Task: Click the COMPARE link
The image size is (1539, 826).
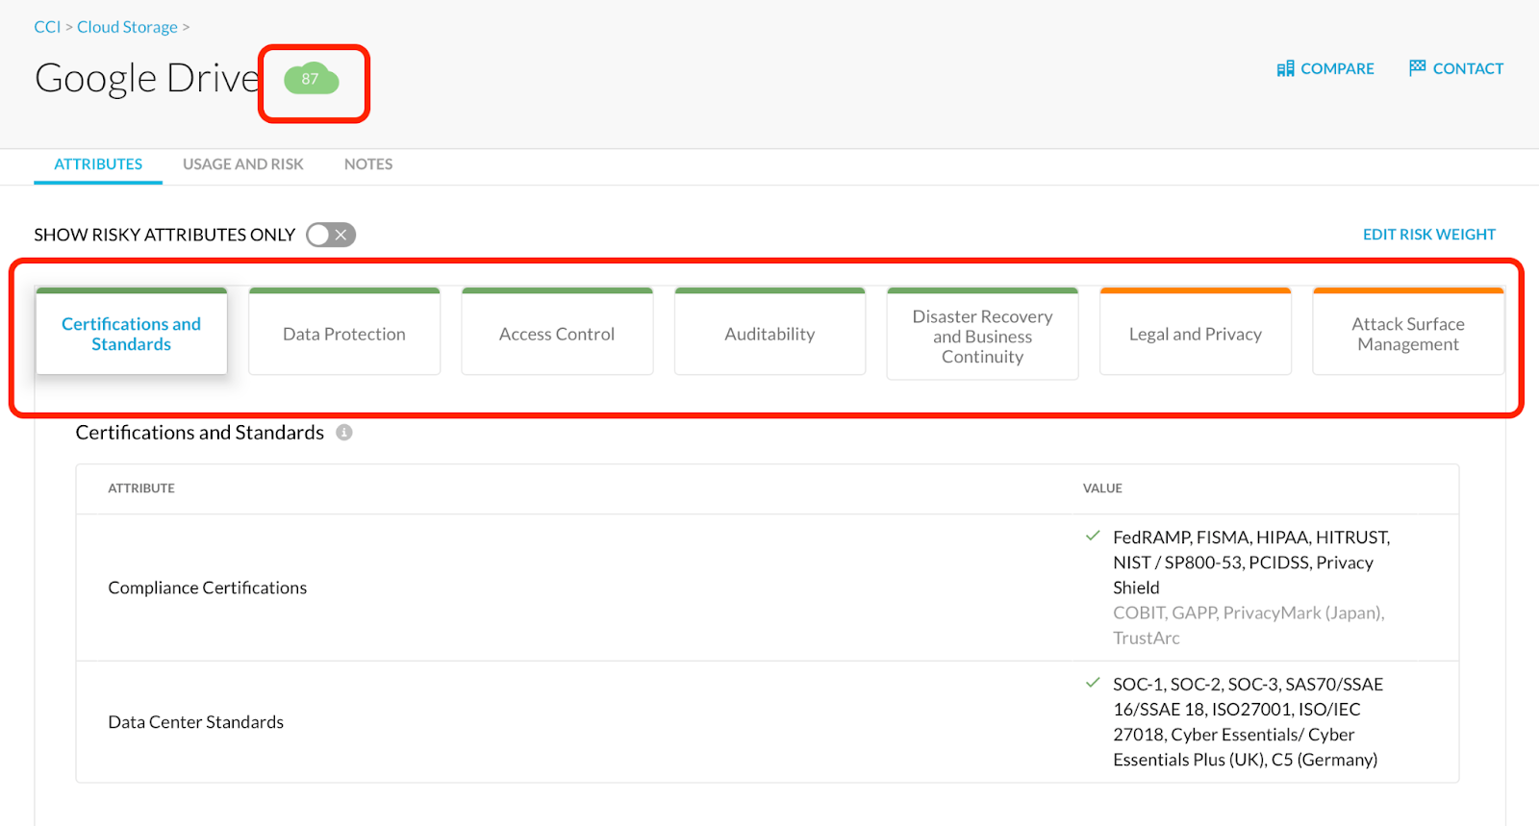Action: pos(1325,68)
